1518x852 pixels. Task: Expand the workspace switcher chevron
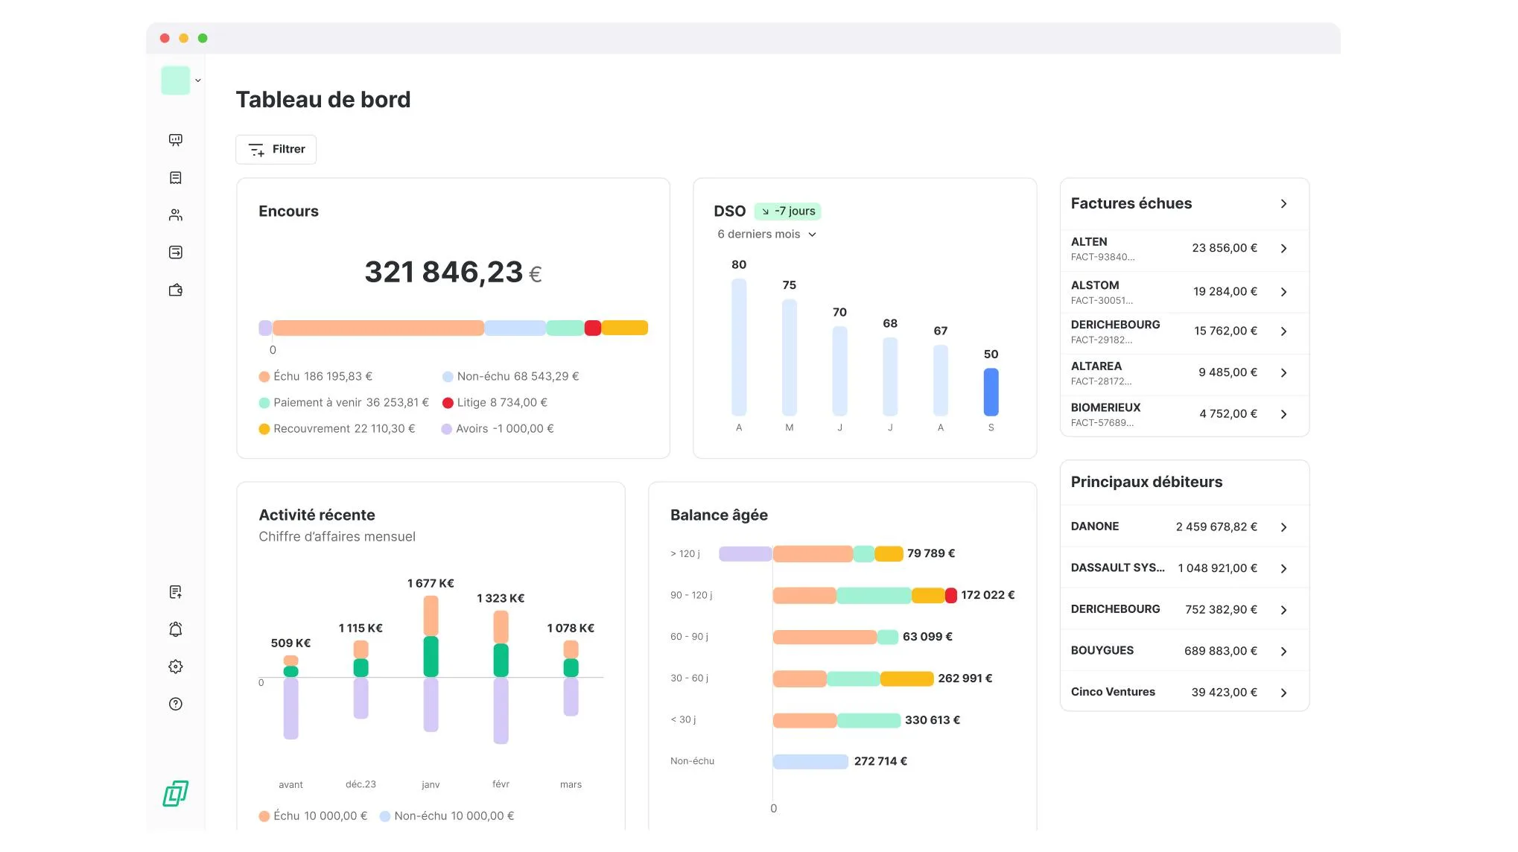point(198,80)
